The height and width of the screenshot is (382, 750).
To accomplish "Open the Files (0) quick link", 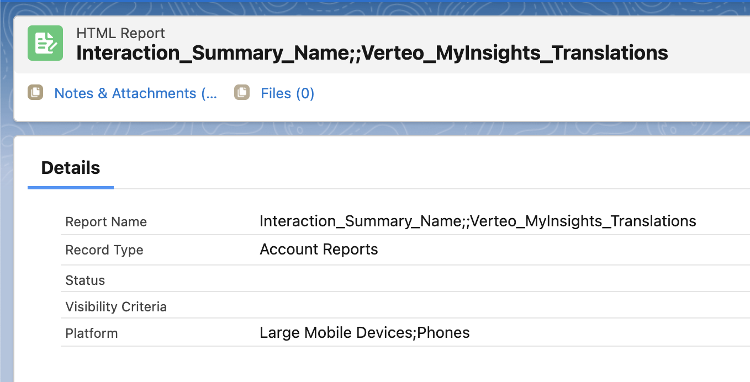I will point(287,93).
